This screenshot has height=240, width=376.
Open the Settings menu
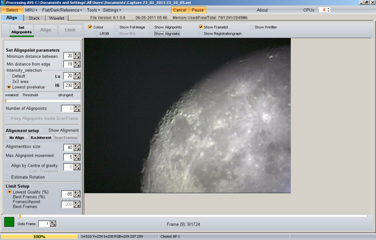tap(112, 10)
